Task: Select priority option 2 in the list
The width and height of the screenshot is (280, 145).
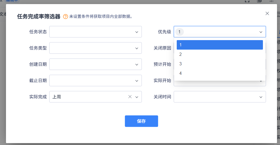Action: [220, 54]
